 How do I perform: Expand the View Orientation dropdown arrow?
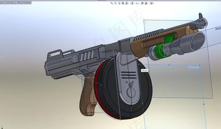click(x=129, y=3)
